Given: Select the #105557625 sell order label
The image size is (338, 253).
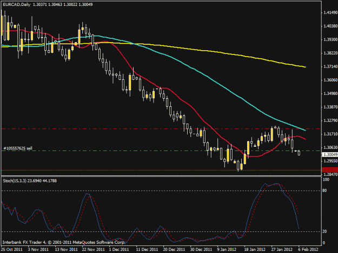Looking at the screenshot, I should pos(18,148).
